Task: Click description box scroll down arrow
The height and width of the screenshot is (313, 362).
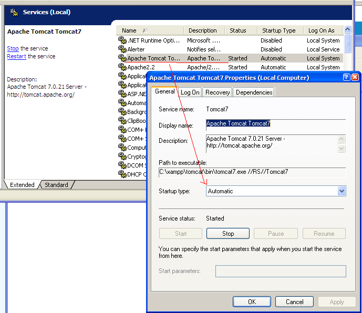Action: [342, 149]
